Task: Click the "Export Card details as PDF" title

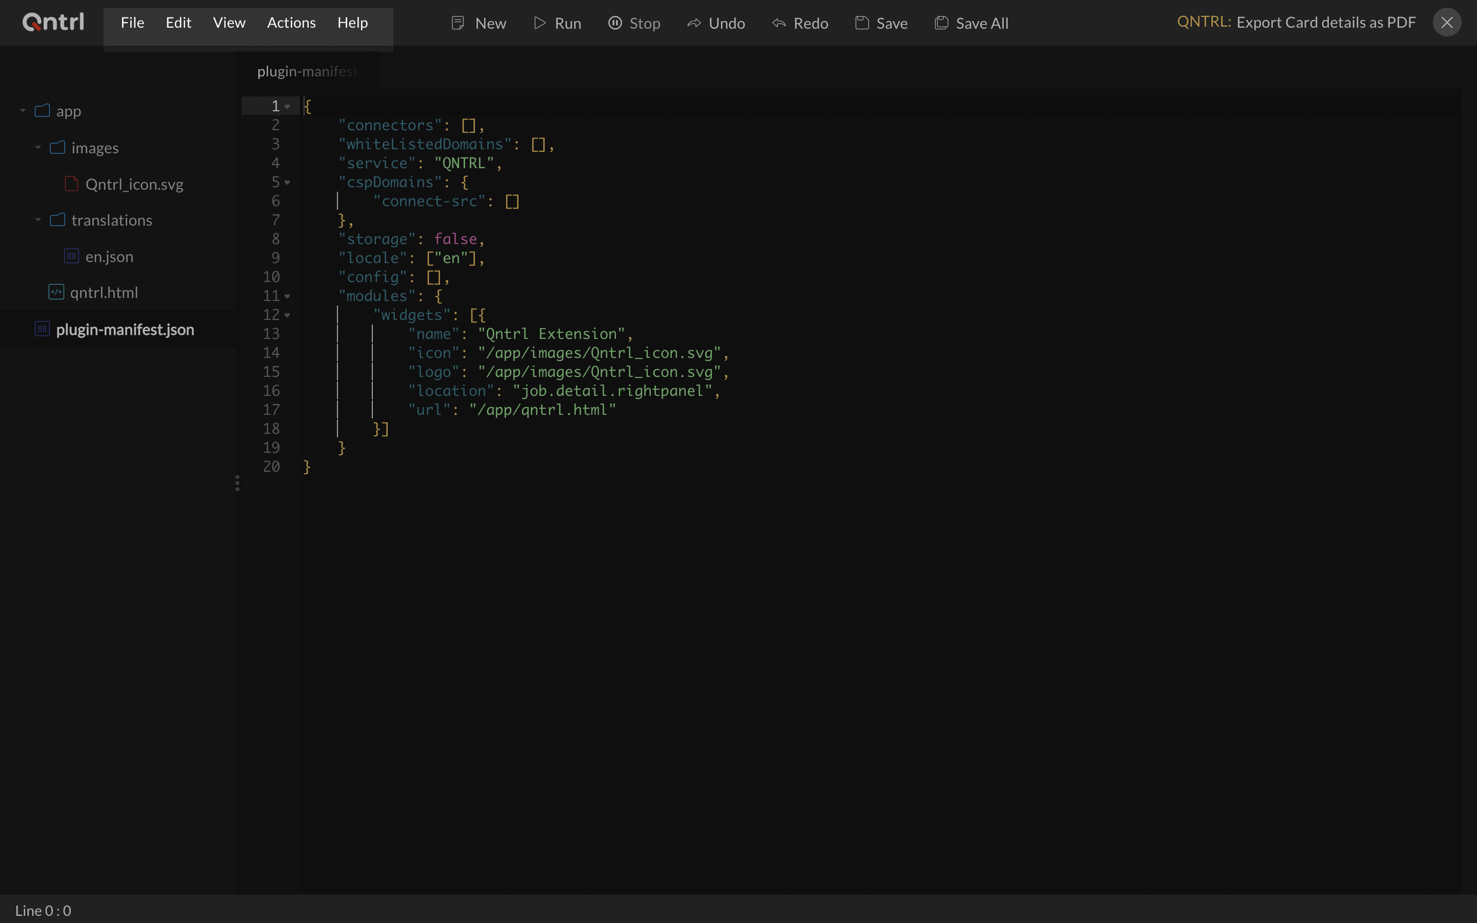Action: coord(1326,23)
